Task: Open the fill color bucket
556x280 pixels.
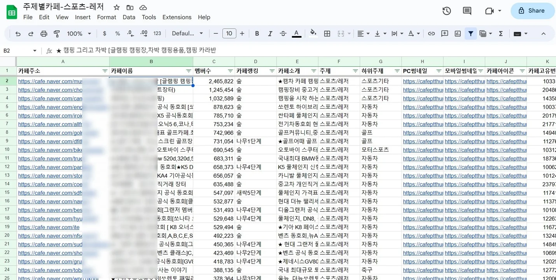Action: 313,34
